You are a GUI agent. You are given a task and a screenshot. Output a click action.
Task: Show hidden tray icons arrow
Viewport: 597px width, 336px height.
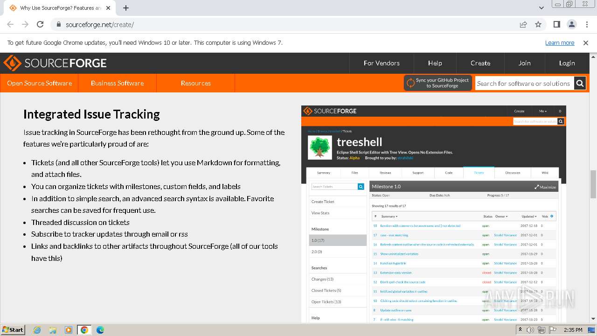pos(521,330)
